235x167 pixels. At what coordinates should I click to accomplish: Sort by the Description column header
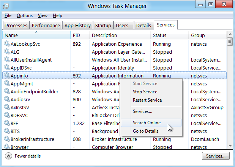[120, 35]
